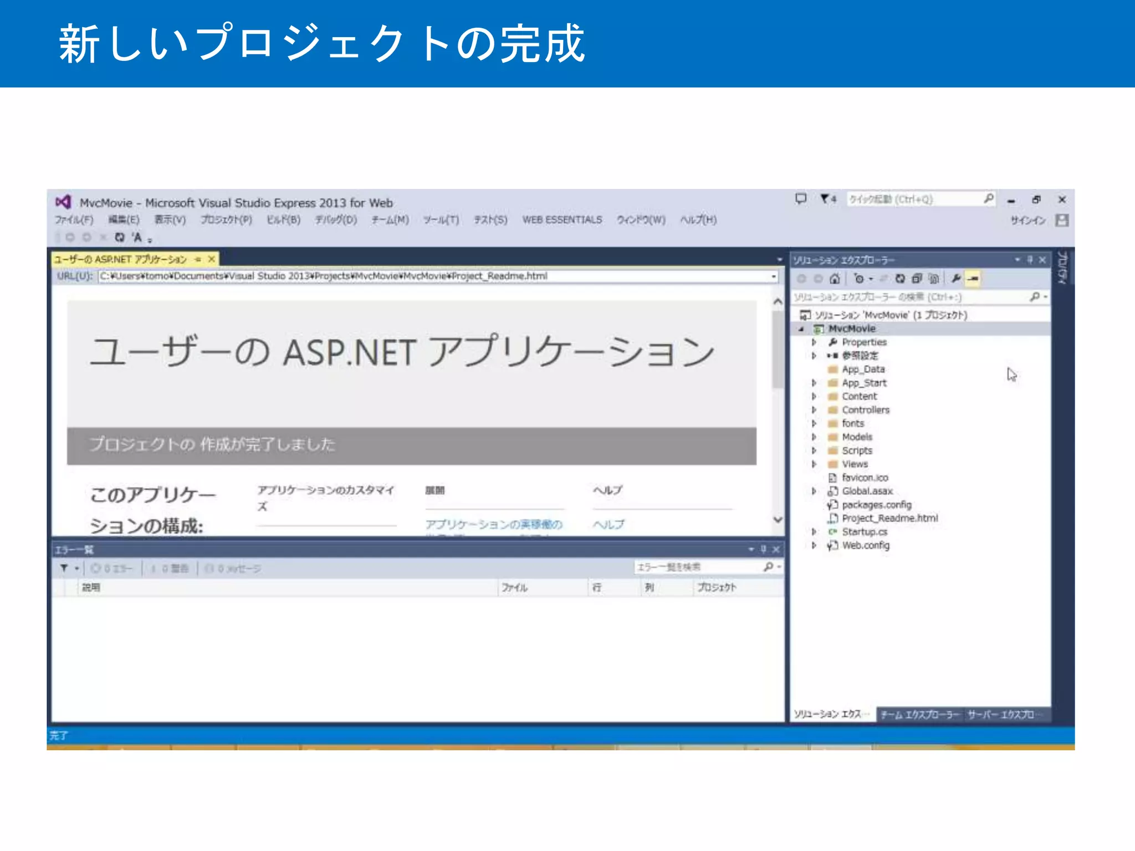Click the feedback speech bubble icon
1135x851 pixels.
(801, 199)
